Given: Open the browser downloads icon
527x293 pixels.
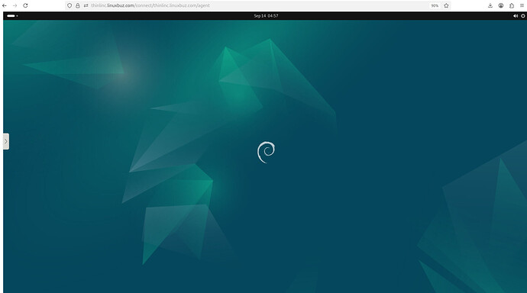Looking at the screenshot, I should coord(490,5).
